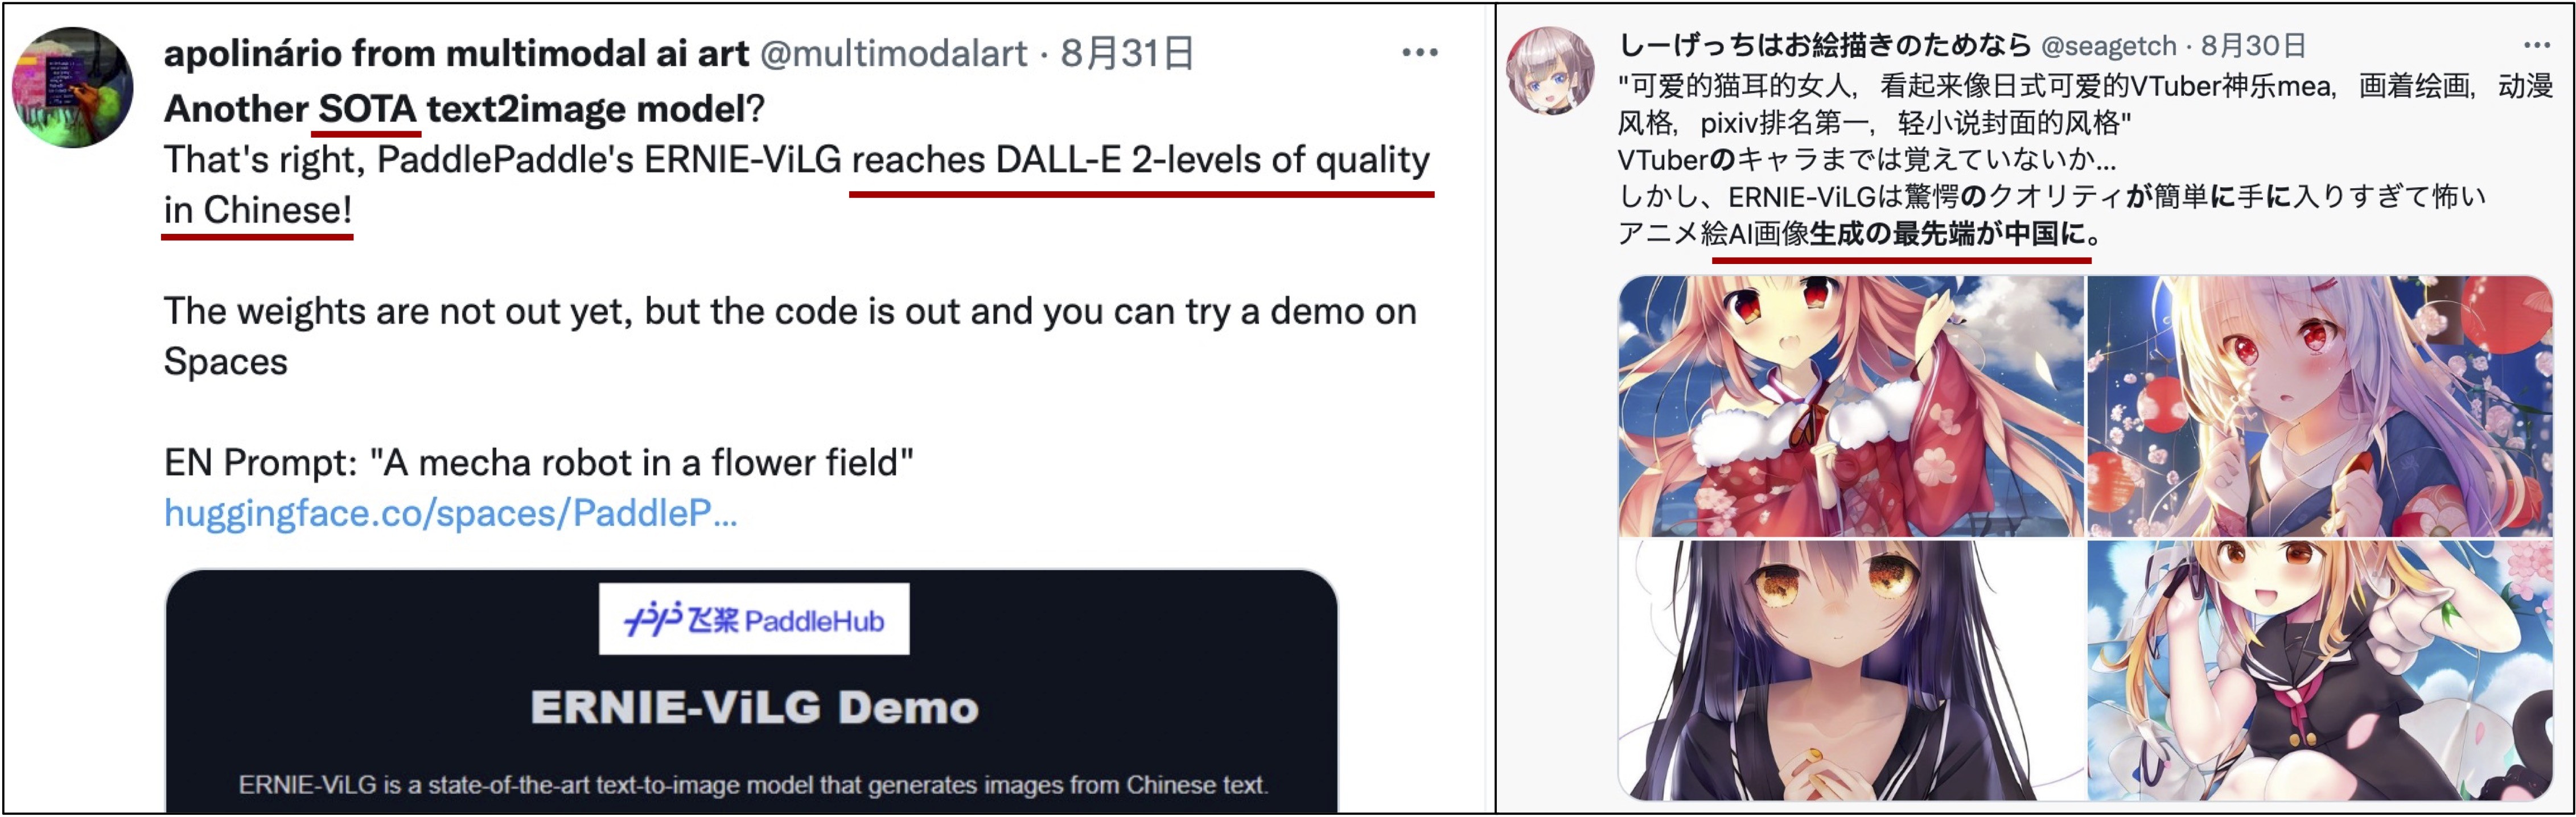Click the PaddleHub logo banner
This screenshot has height=817, width=2576.
(x=754, y=619)
